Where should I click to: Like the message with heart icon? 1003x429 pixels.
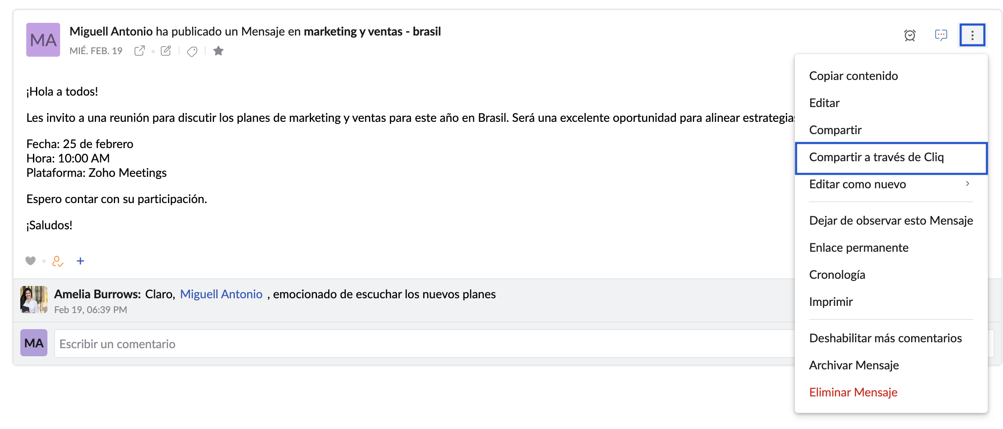click(x=30, y=261)
